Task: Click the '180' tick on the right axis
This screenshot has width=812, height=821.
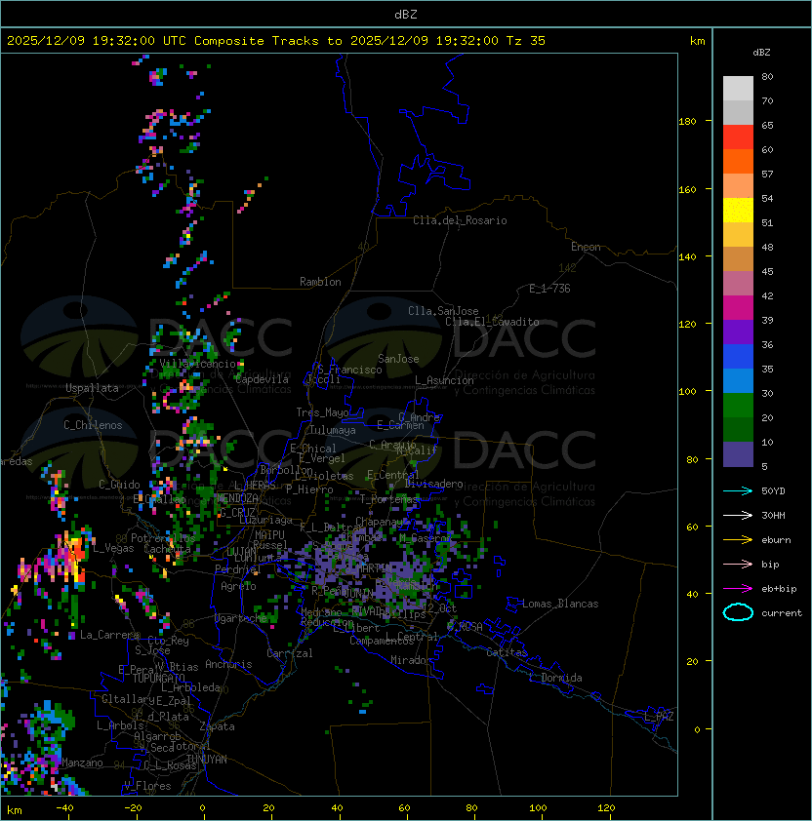Action: [x=687, y=122]
